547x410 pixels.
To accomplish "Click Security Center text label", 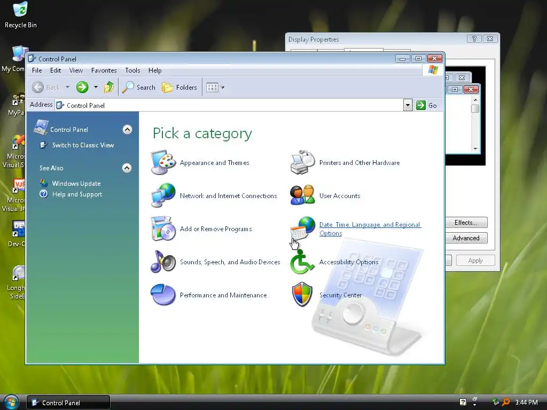I will pos(340,295).
